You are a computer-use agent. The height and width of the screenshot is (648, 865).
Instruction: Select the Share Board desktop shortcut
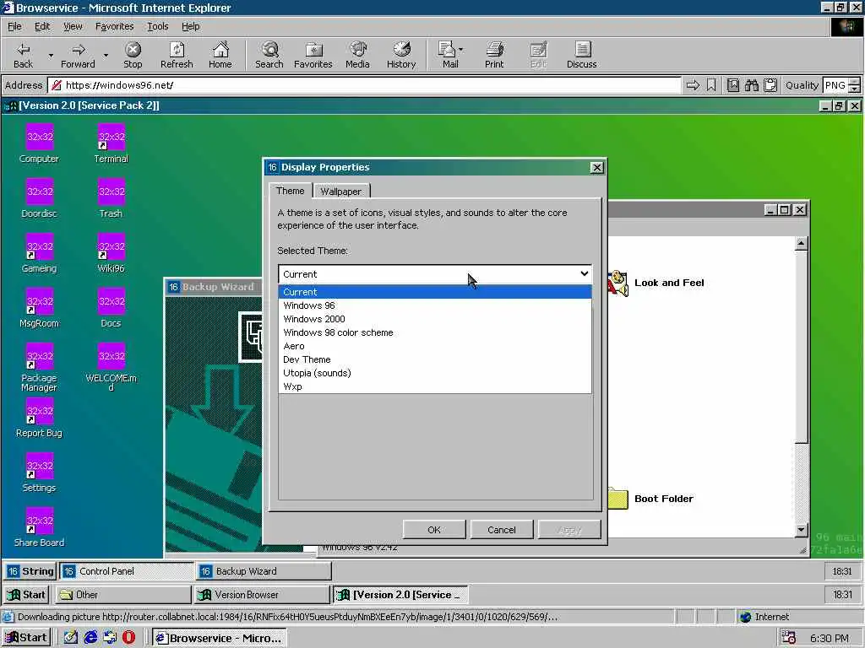[x=39, y=527]
